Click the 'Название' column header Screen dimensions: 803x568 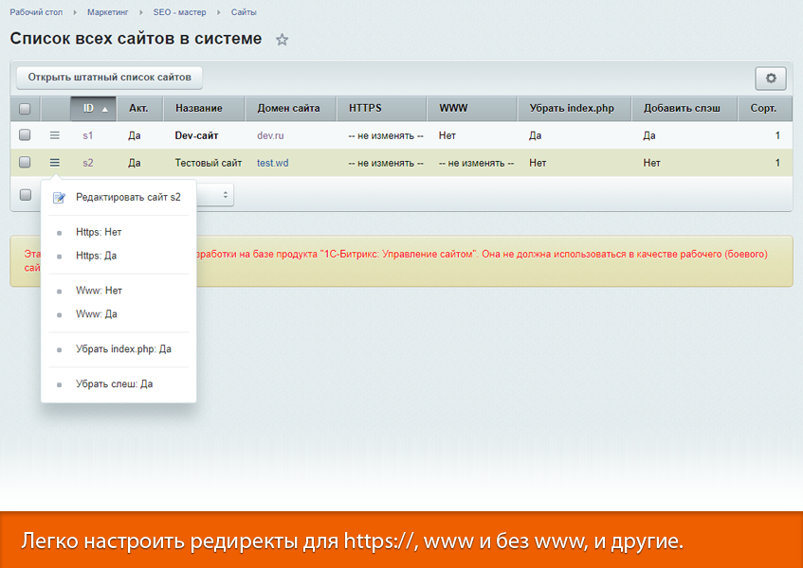(198, 109)
